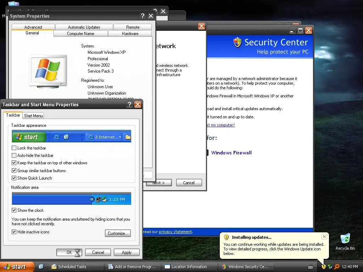The width and height of the screenshot is (363, 272).
Task: Click the start button in taskbar preview
Action: (29, 137)
